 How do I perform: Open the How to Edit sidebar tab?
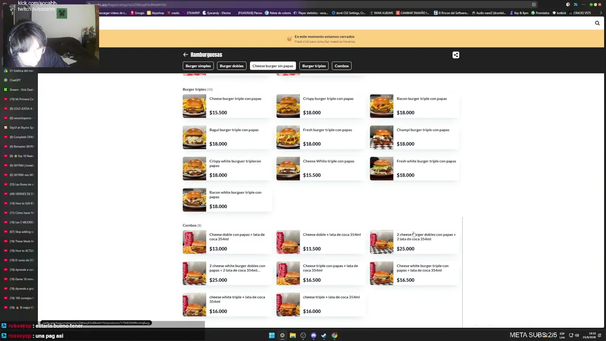point(19,203)
